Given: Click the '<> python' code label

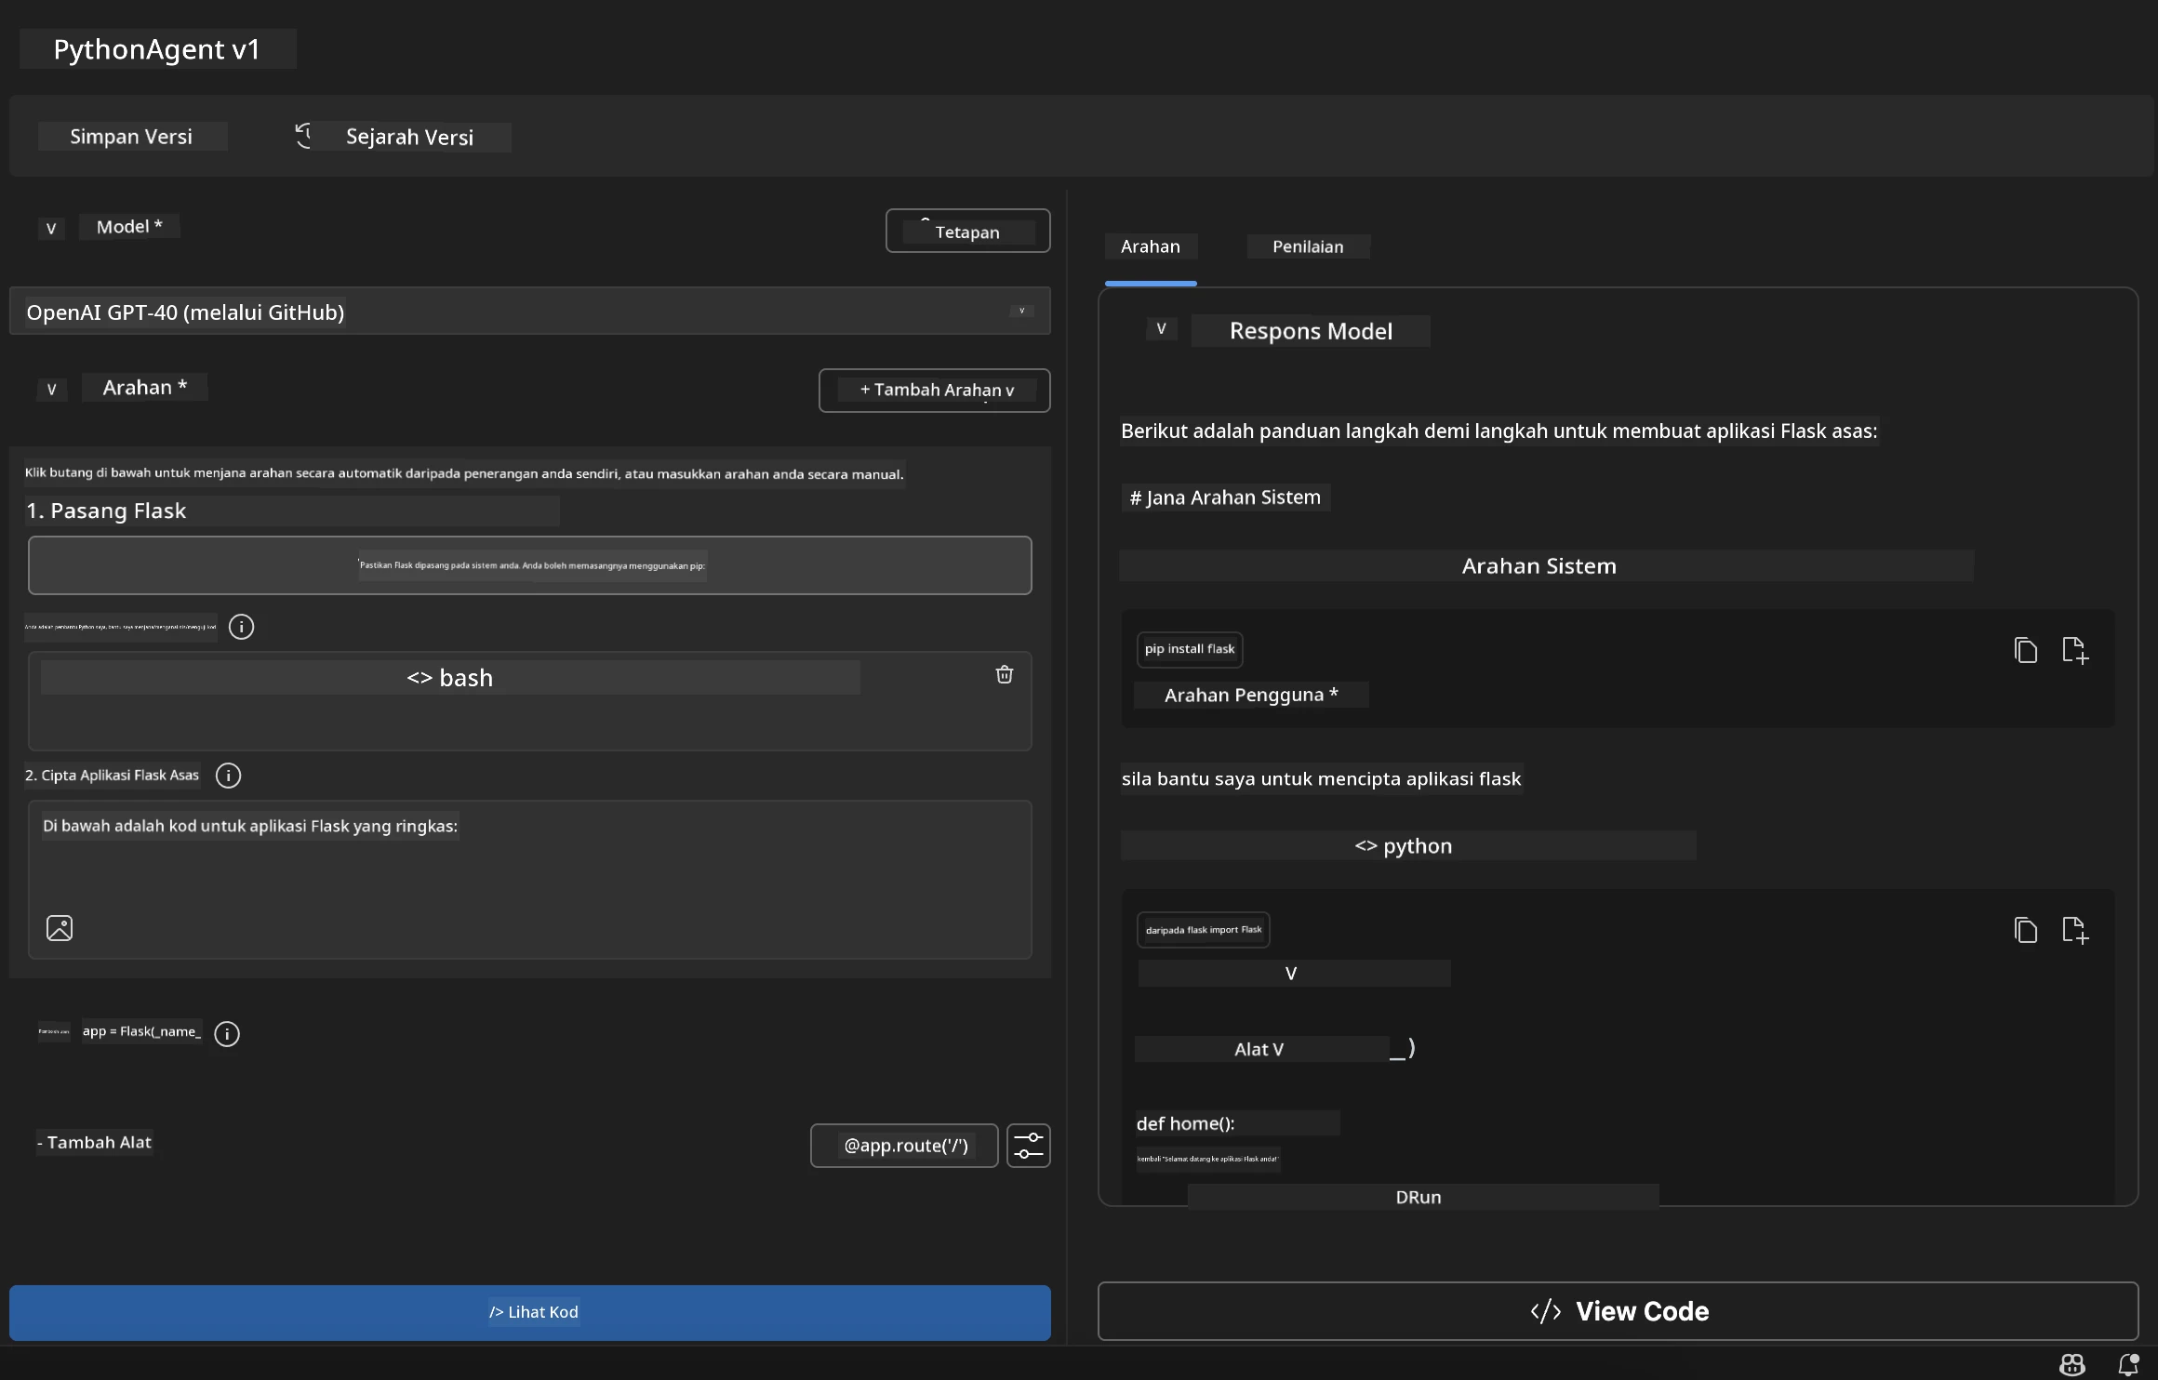Looking at the screenshot, I should [x=1404, y=845].
